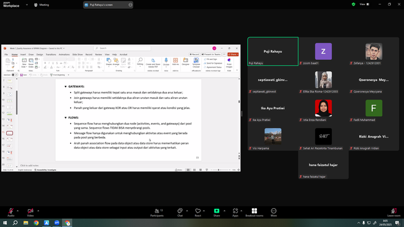Open File Explorer from the taskbar

point(26,223)
